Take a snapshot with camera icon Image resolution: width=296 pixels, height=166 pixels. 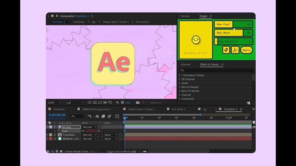(138, 102)
